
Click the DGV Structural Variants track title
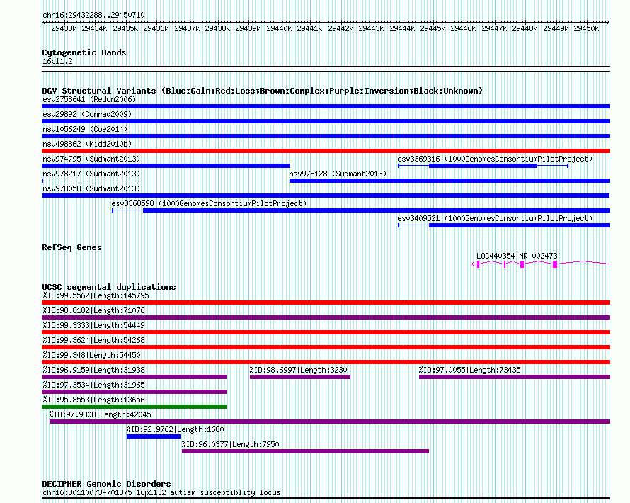point(262,91)
